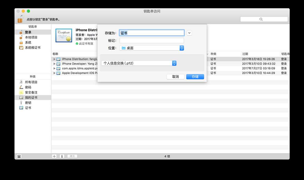Image resolution: width=304 pixels, height=180 pixels.
Task: Open the 位置 location dropdown
Action: click(151, 48)
